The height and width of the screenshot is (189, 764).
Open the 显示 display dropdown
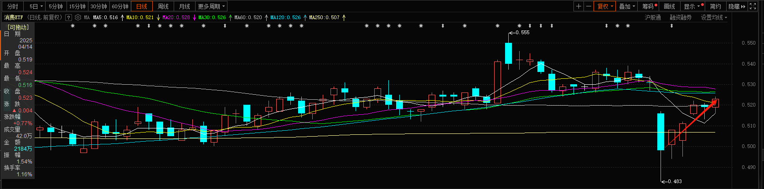pos(692,6)
